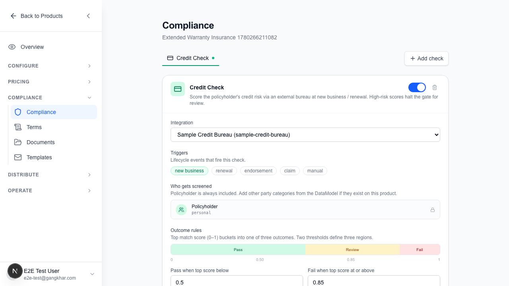509x286 pixels.
Task: Click the back arrow icon next to Back to Products
Action: 13,16
